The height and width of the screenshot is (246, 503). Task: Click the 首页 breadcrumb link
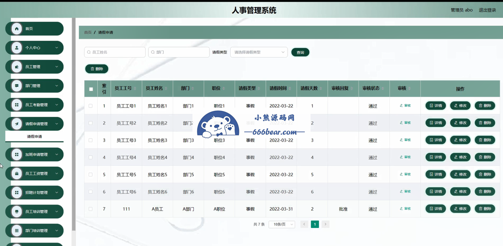pos(88,32)
